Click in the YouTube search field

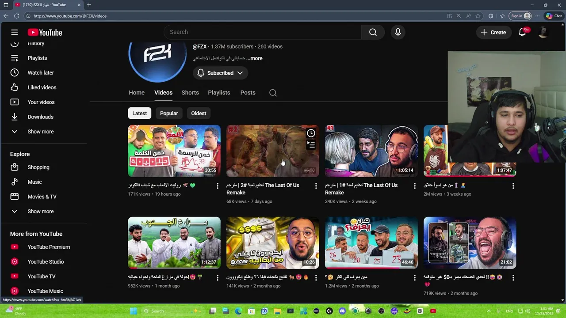point(263,32)
